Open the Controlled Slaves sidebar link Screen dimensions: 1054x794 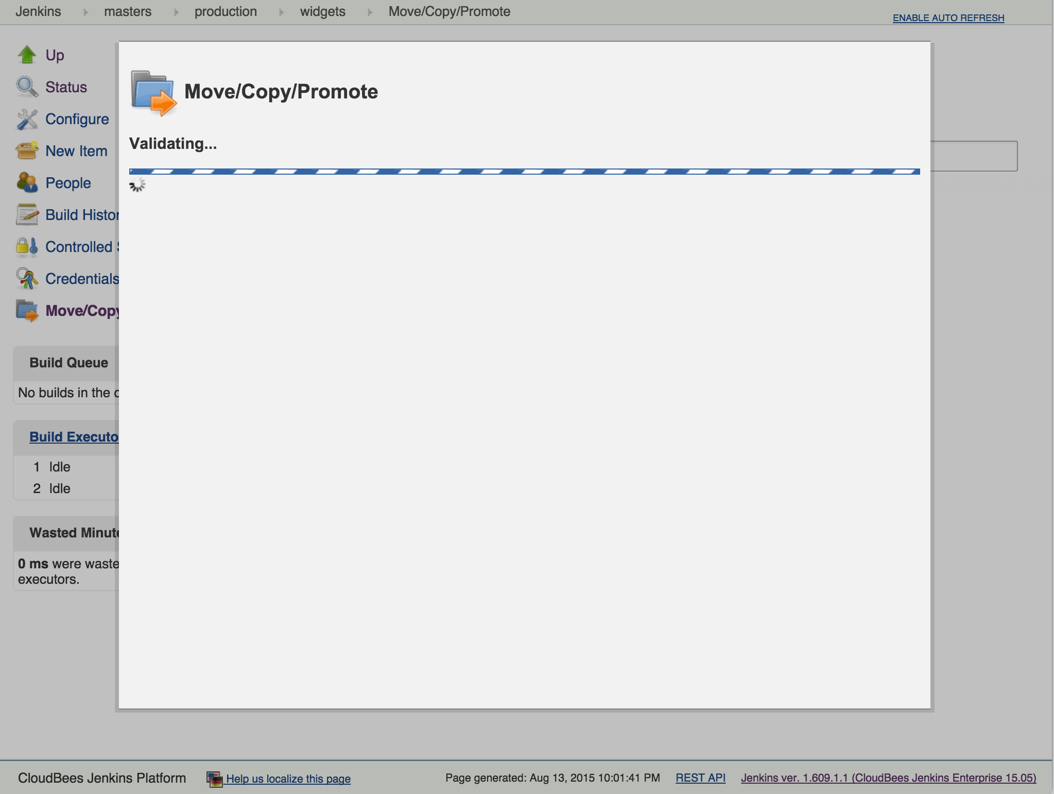82,247
